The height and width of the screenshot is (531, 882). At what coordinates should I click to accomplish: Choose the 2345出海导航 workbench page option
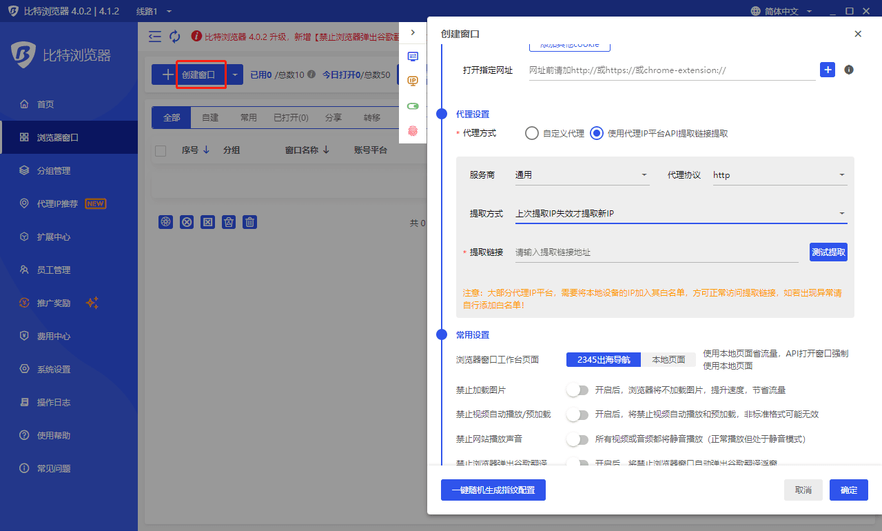604,359
